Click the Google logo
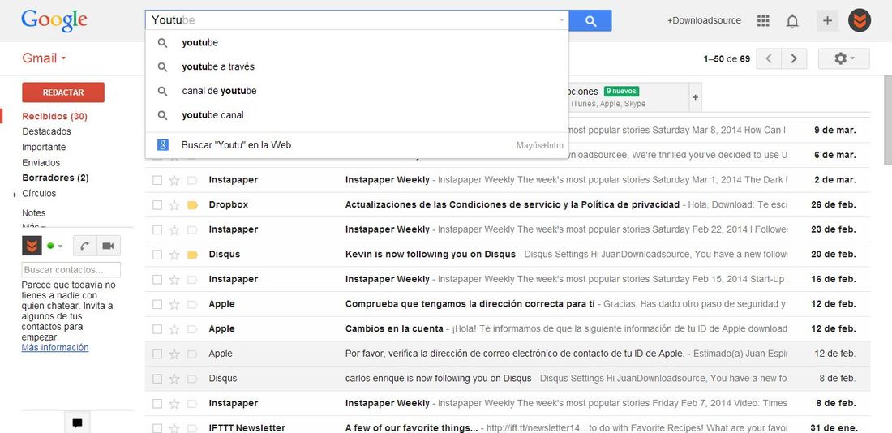This screenshot has width=892, height=433. [x=54, y=21]
